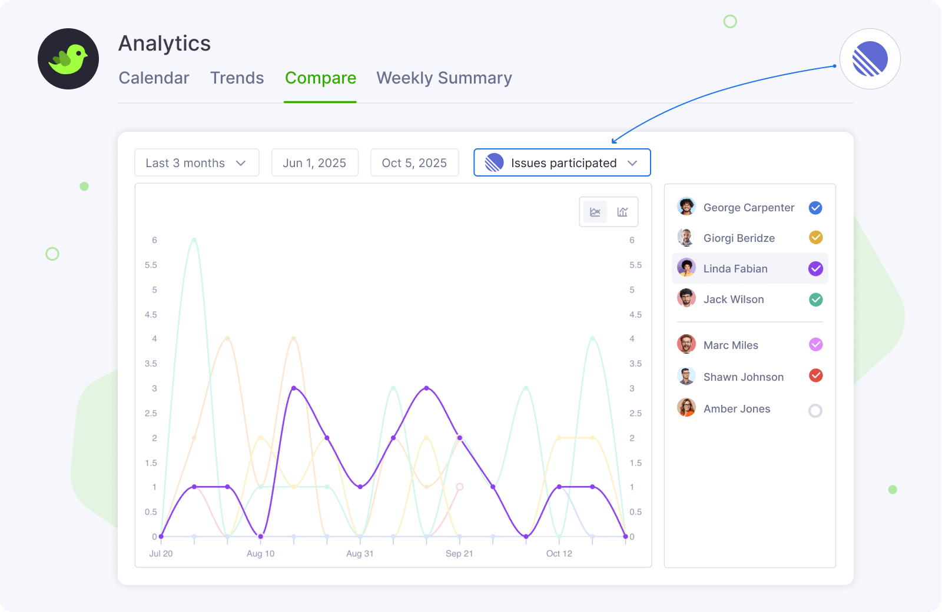Viewport: 942px width, 612px height.
Task: Expand the Issues participated metric dropdown
Action: point(562,163)
